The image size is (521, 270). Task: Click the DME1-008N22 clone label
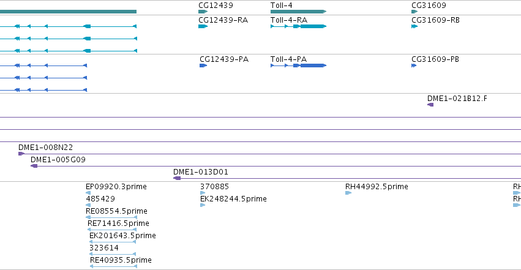click(x=45, y=148)
